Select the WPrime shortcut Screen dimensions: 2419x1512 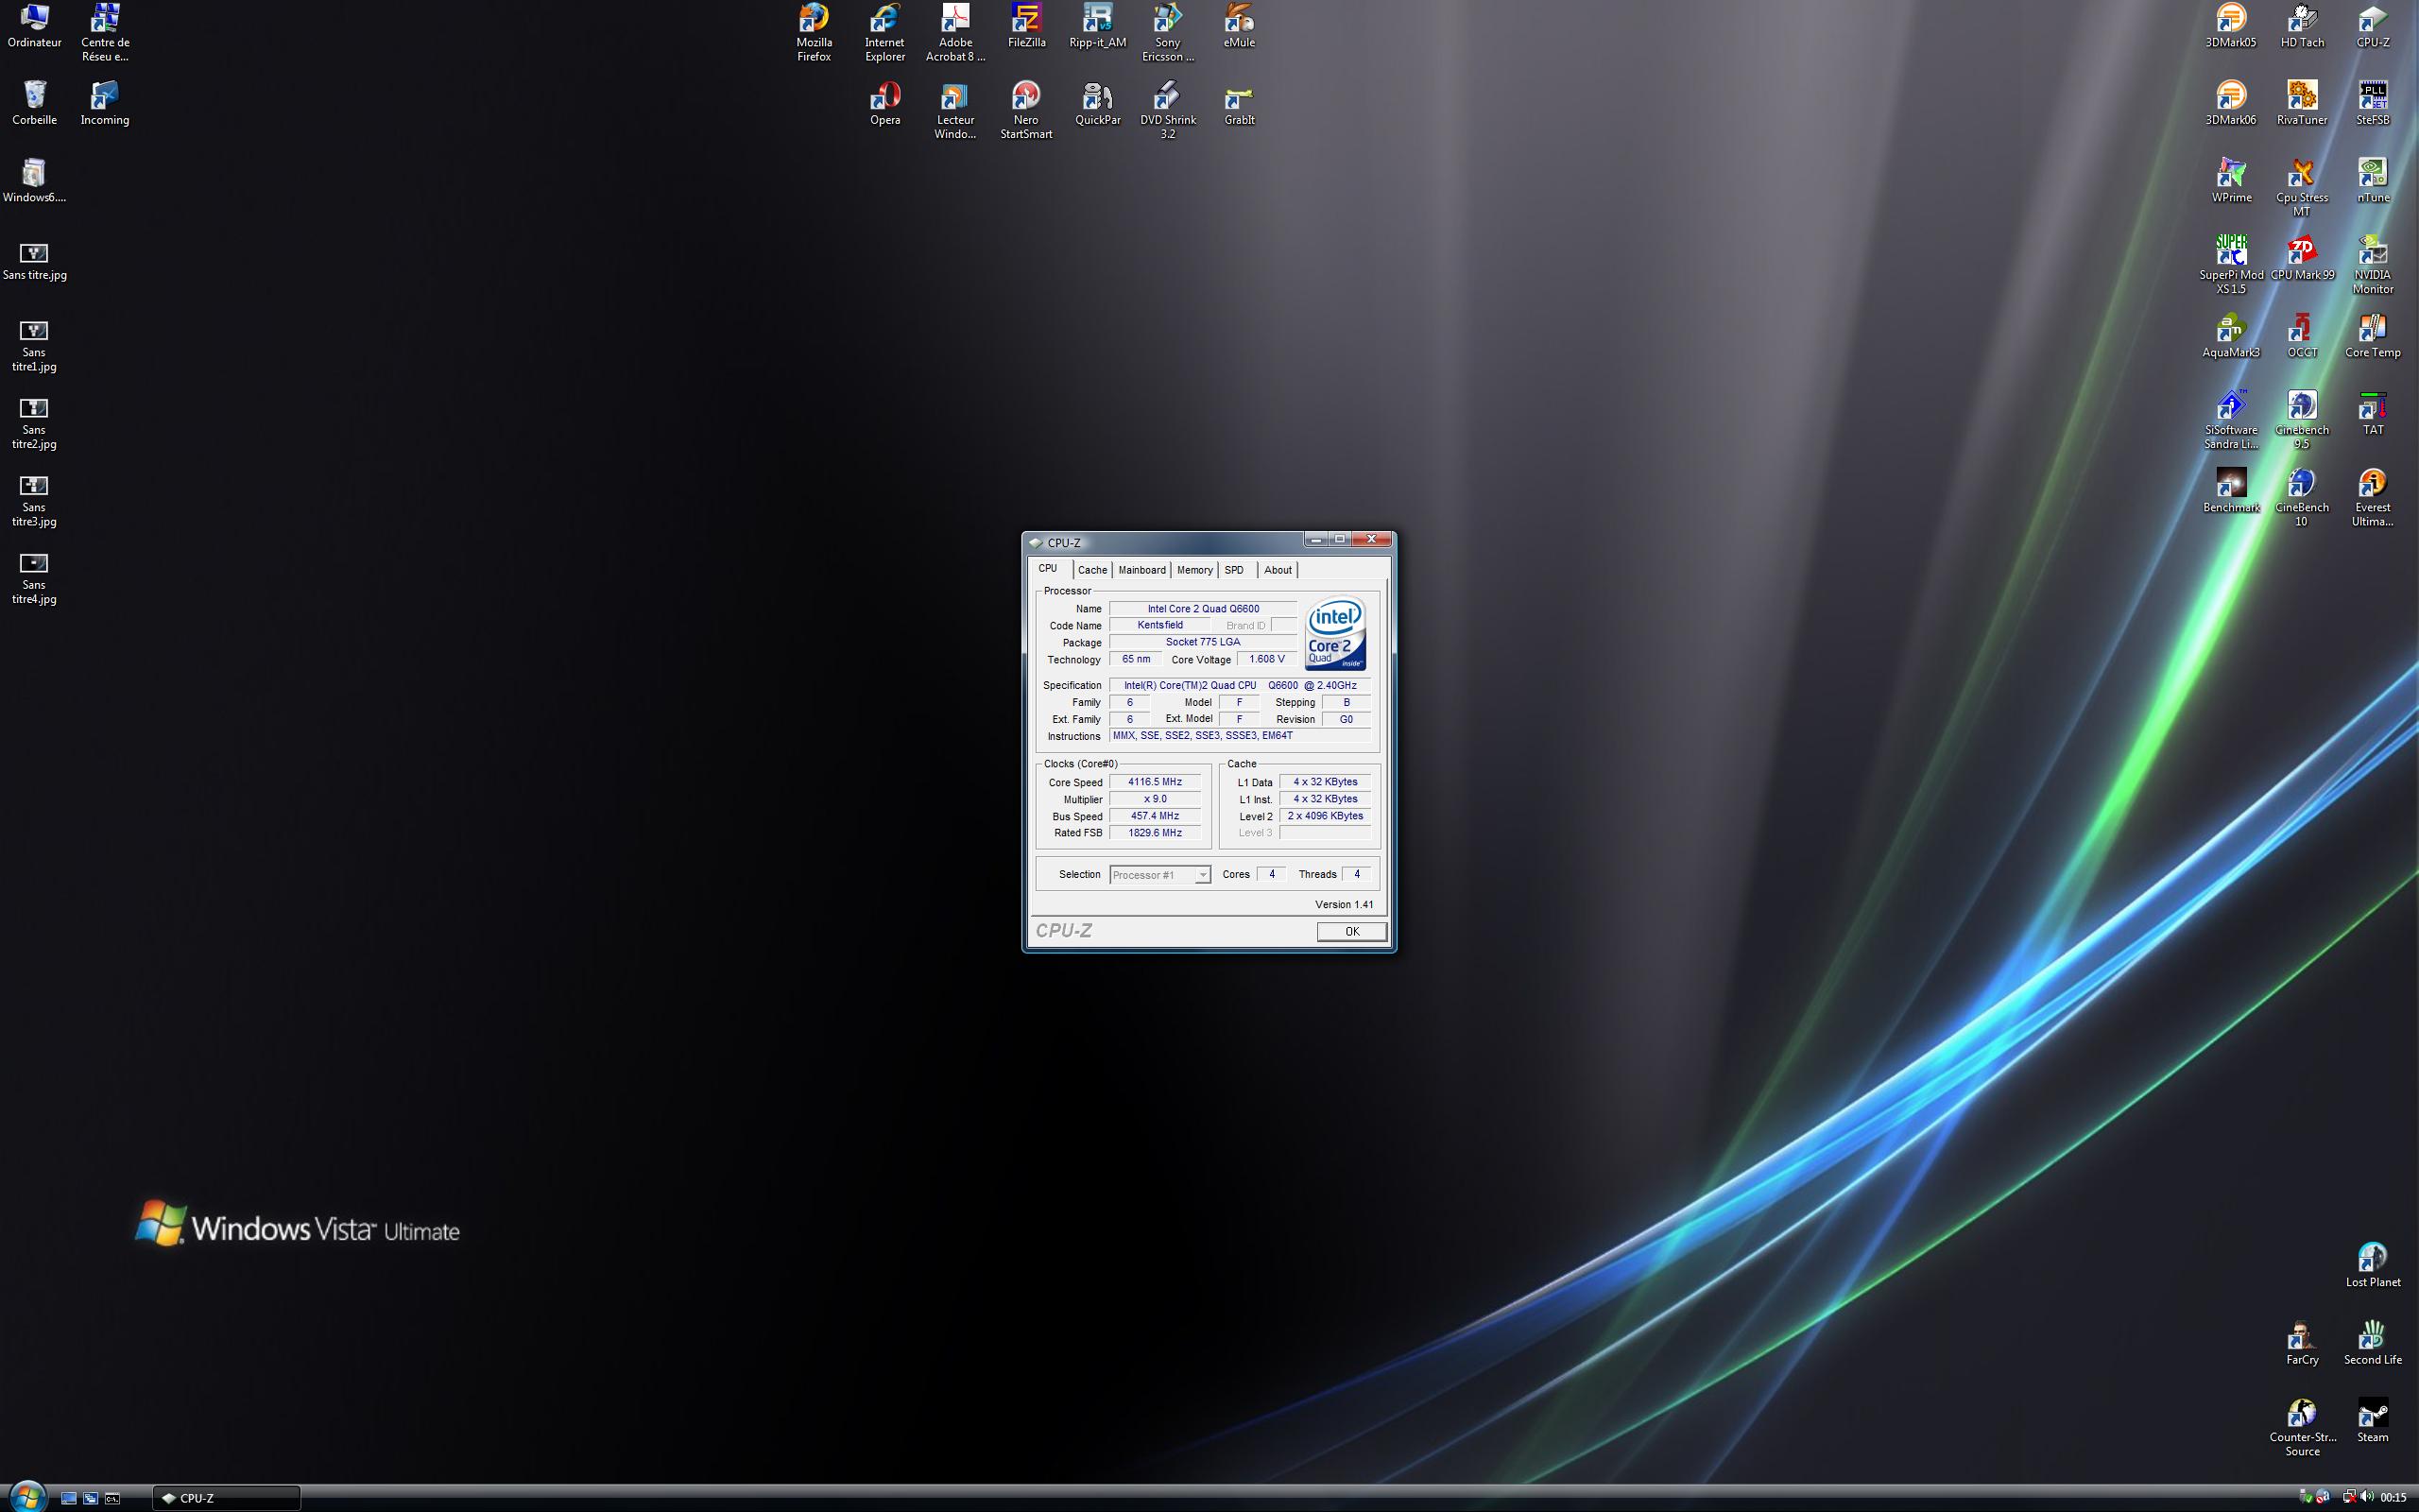tap(2231, 181)
